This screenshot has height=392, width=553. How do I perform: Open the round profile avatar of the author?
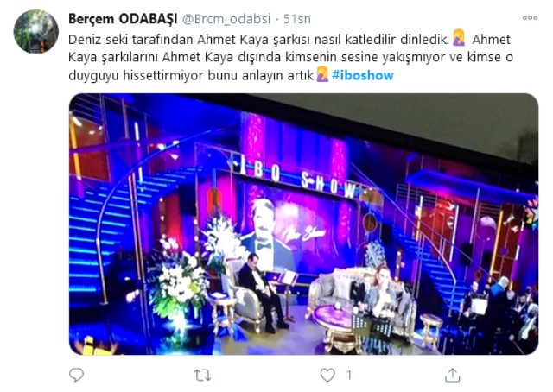[x=36, y=32]
